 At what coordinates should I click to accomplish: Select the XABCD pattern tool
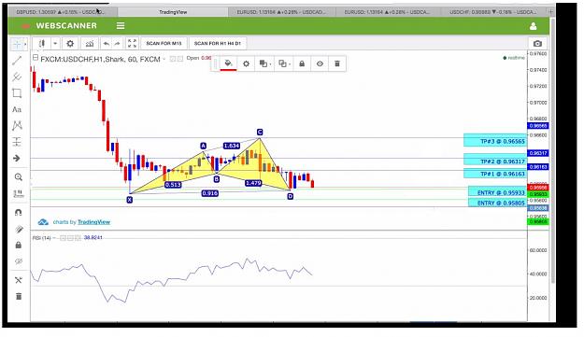tap(17, 126)
